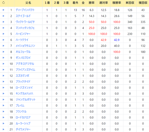Open the マンハッタンカフェ sire link
Screen dimensions: 149x132
click(x=25, y=28)
